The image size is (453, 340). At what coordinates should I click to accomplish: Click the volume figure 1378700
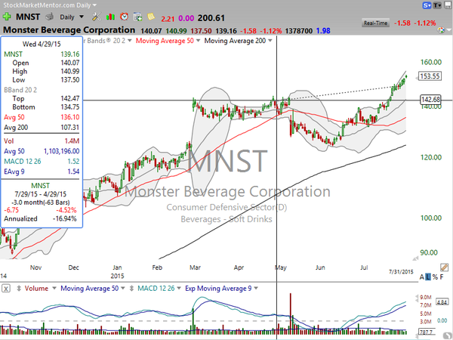point(299,31)
